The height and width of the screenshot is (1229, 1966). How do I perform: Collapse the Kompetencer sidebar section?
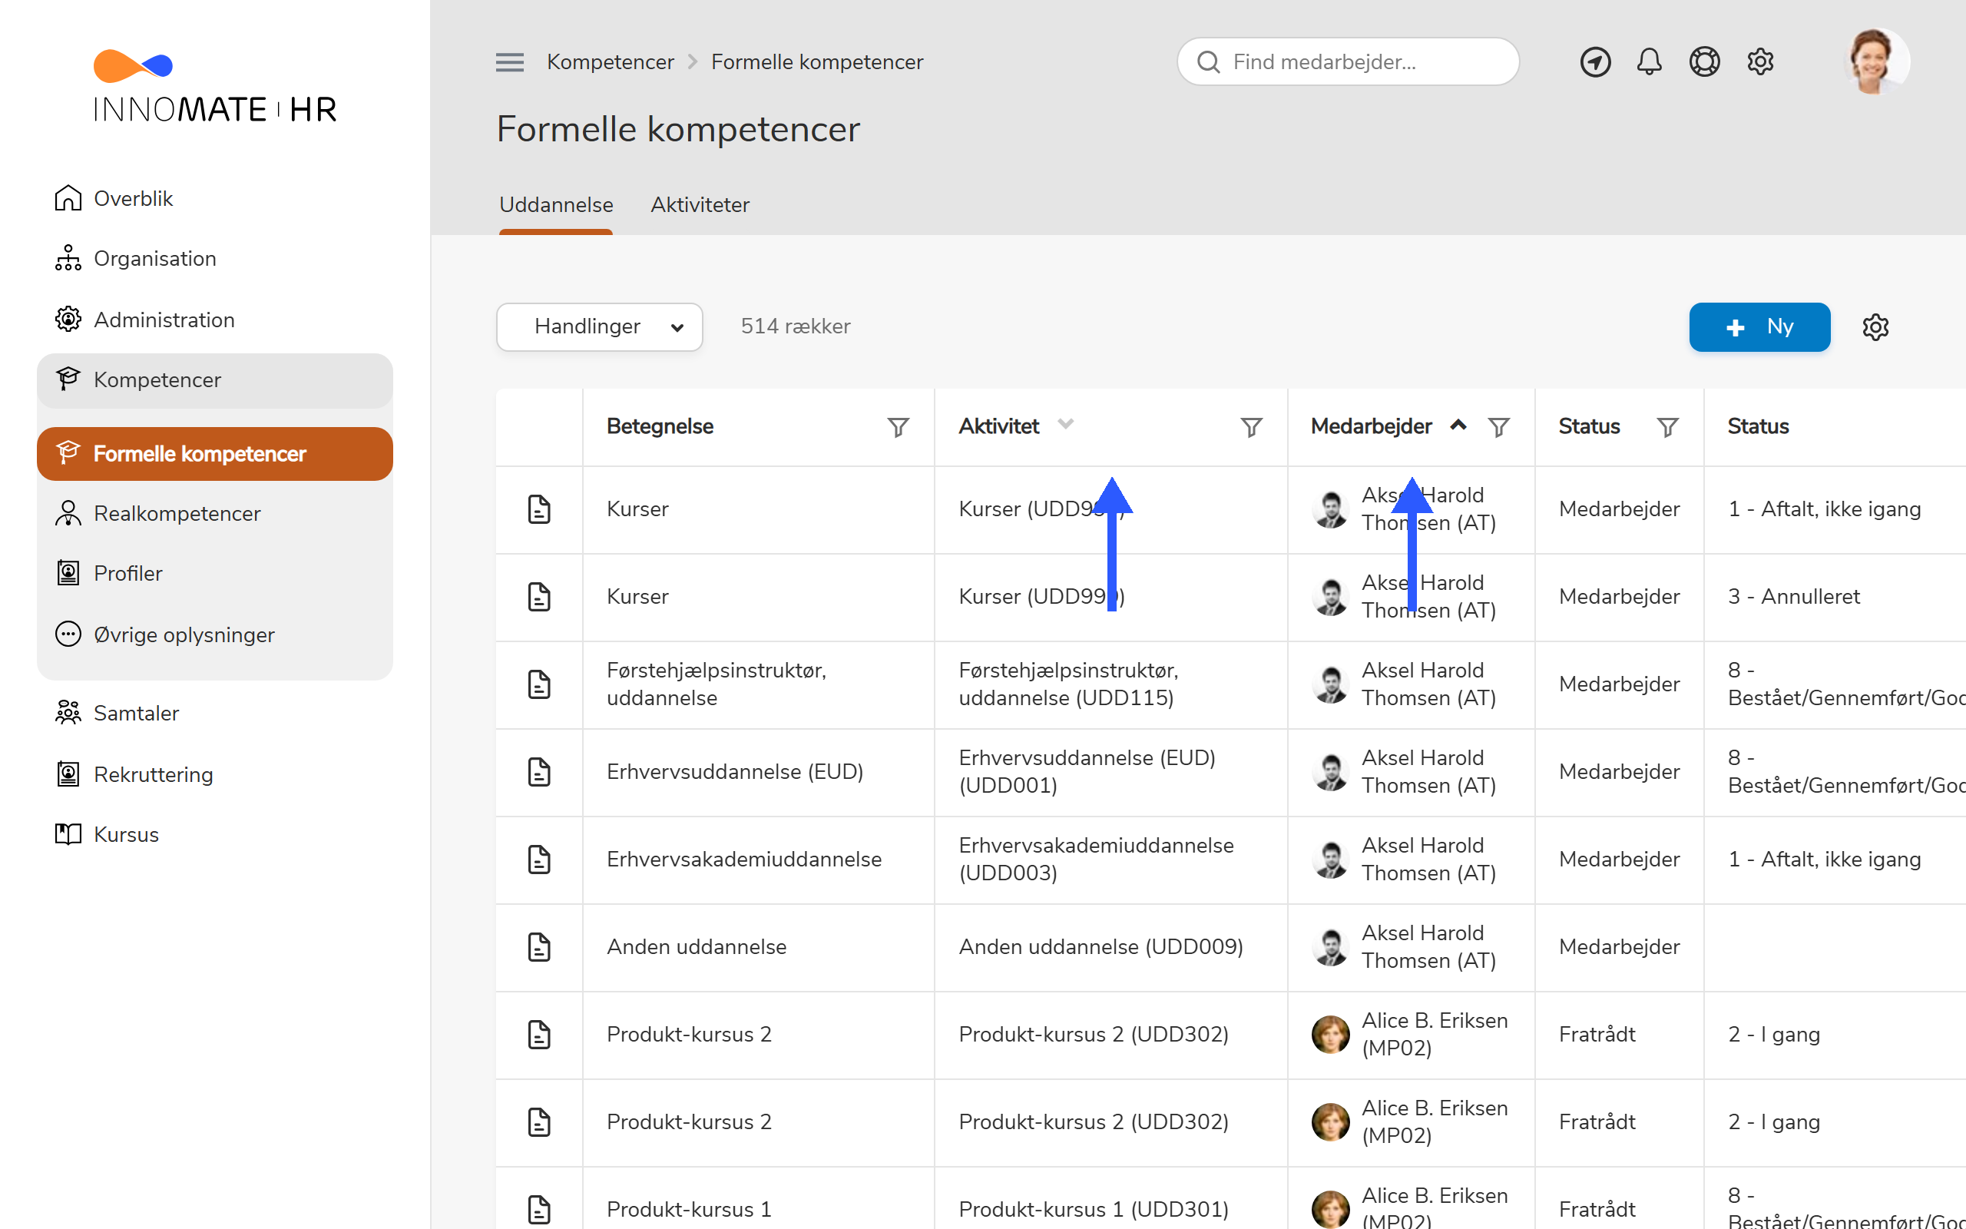(x=214, y=379)
